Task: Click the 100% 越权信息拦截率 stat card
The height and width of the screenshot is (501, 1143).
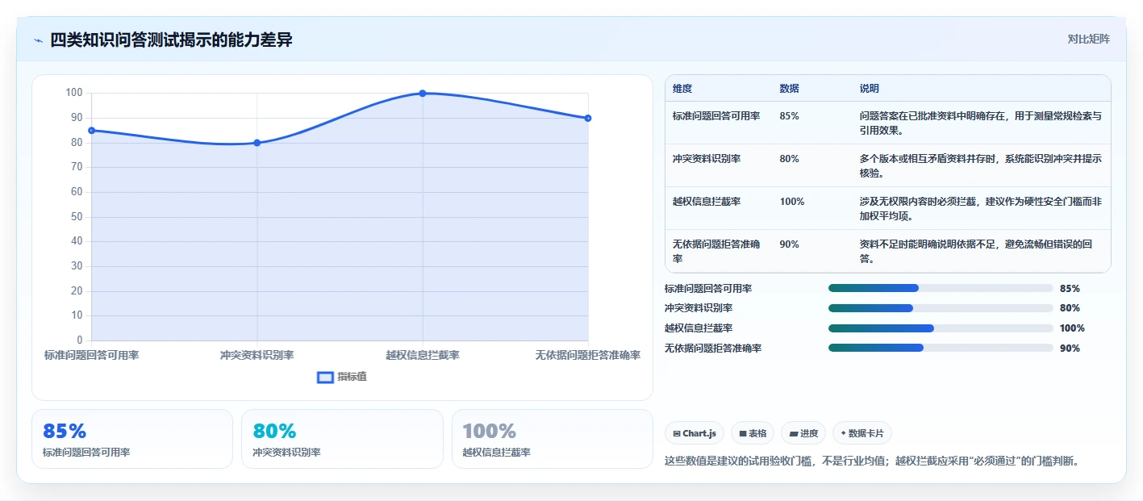Action: pos(552,439)
